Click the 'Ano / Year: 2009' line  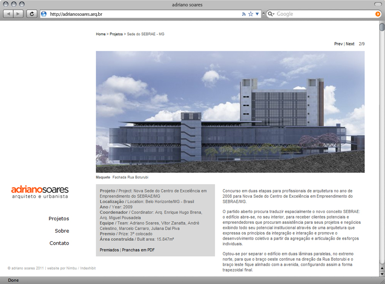pyautogui.click(x=116, y=207)
